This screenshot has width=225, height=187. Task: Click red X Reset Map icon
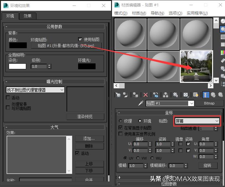click(146, 95)
